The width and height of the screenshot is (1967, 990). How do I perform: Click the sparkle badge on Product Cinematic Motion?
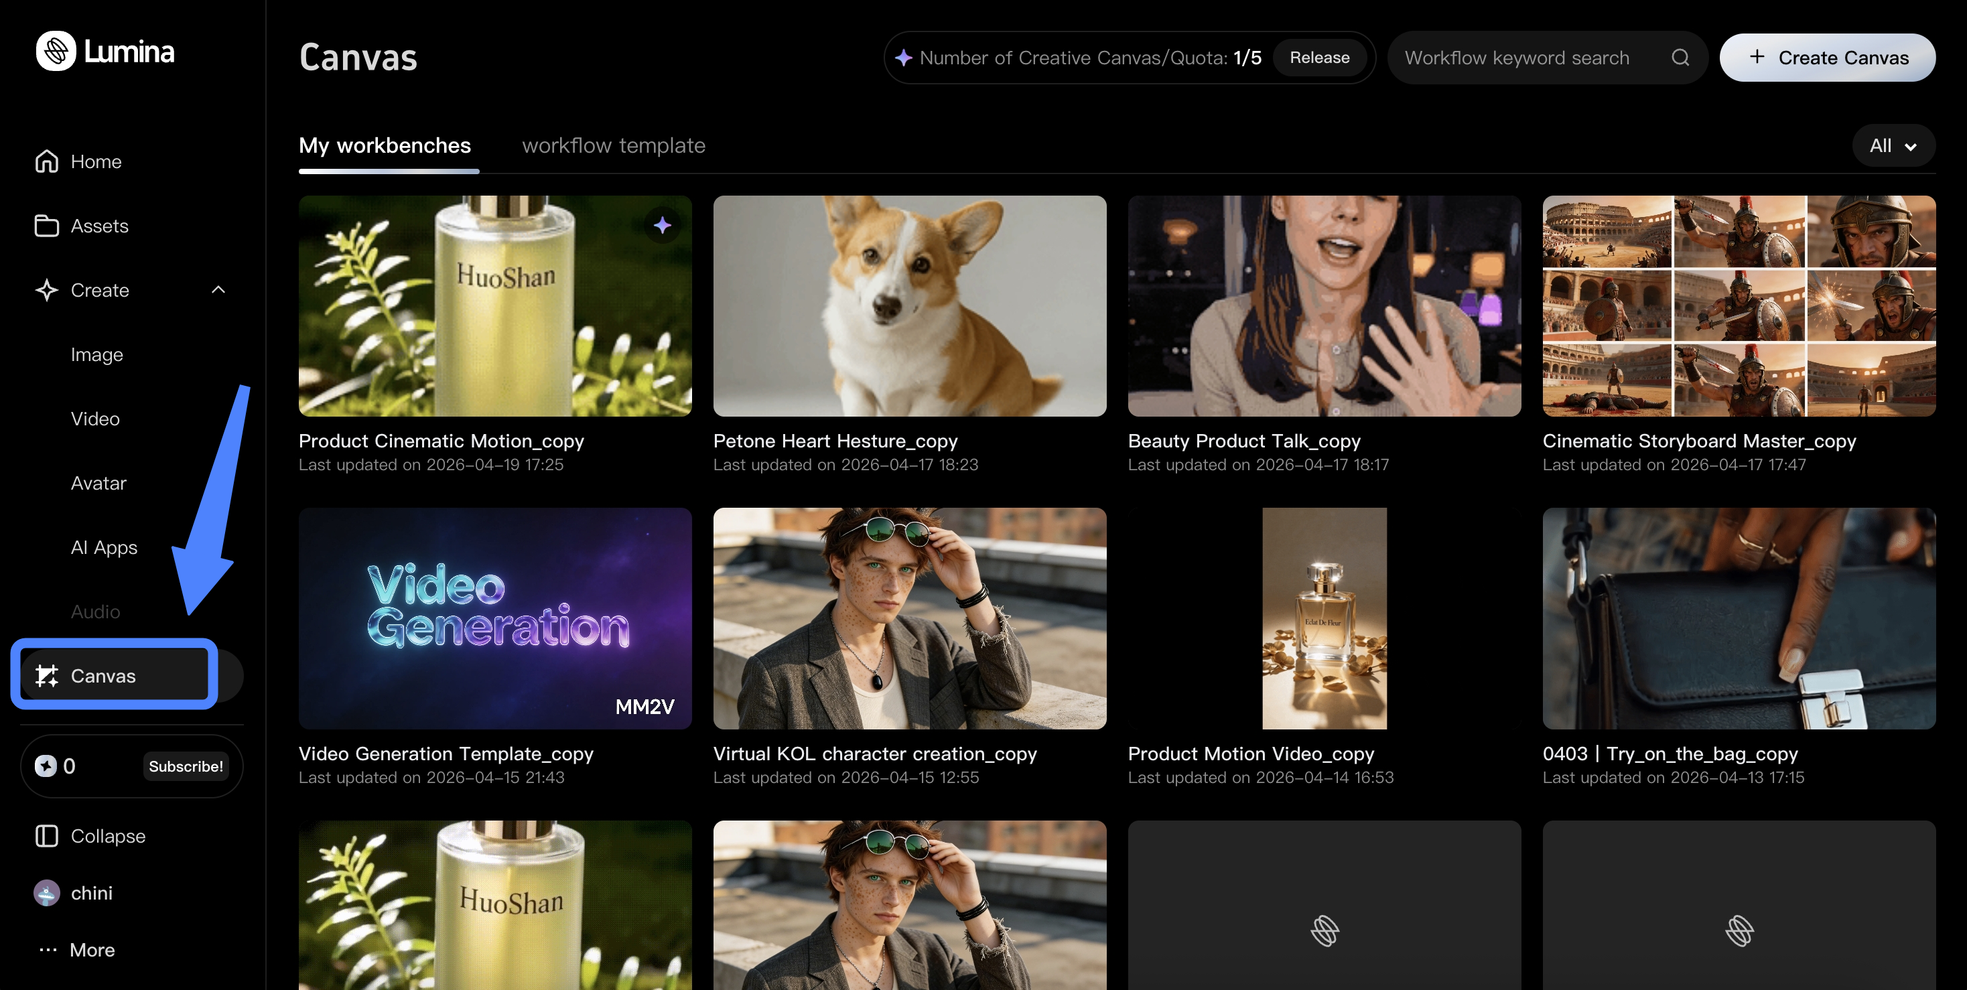tap(662, 225)
